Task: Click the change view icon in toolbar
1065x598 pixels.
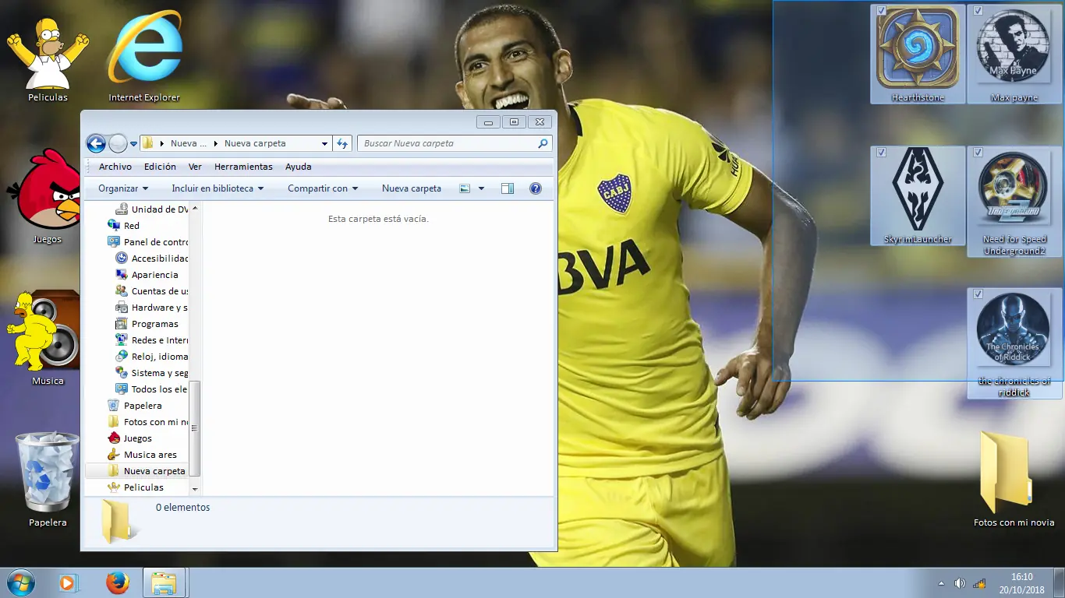Action: 465,188
